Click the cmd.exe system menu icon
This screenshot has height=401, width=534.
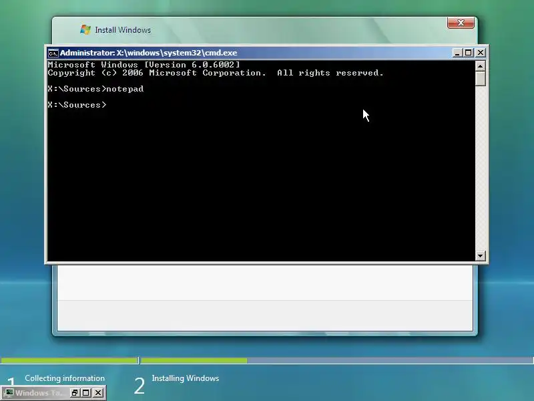coord(53,53)
